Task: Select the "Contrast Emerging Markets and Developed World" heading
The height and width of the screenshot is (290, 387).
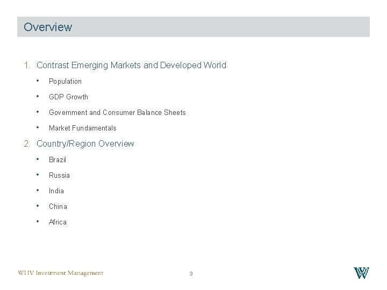Action: click(131, 66)
